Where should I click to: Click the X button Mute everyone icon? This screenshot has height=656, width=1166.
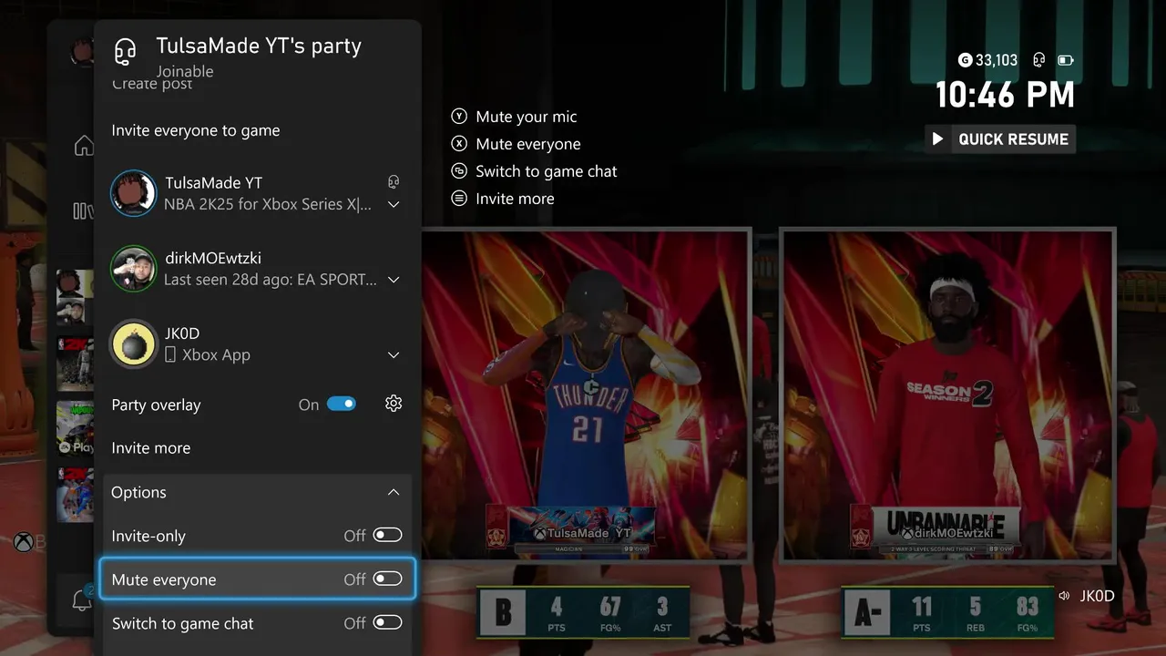coord(459,144)
